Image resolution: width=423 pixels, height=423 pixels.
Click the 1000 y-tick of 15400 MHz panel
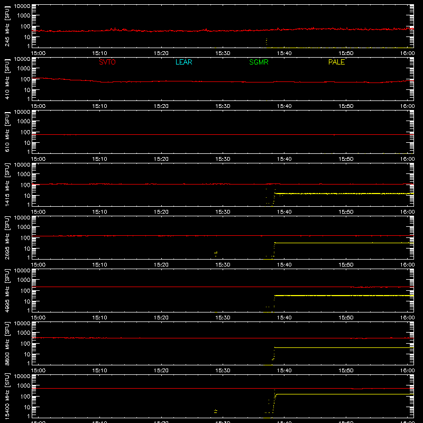coord(24,386)
